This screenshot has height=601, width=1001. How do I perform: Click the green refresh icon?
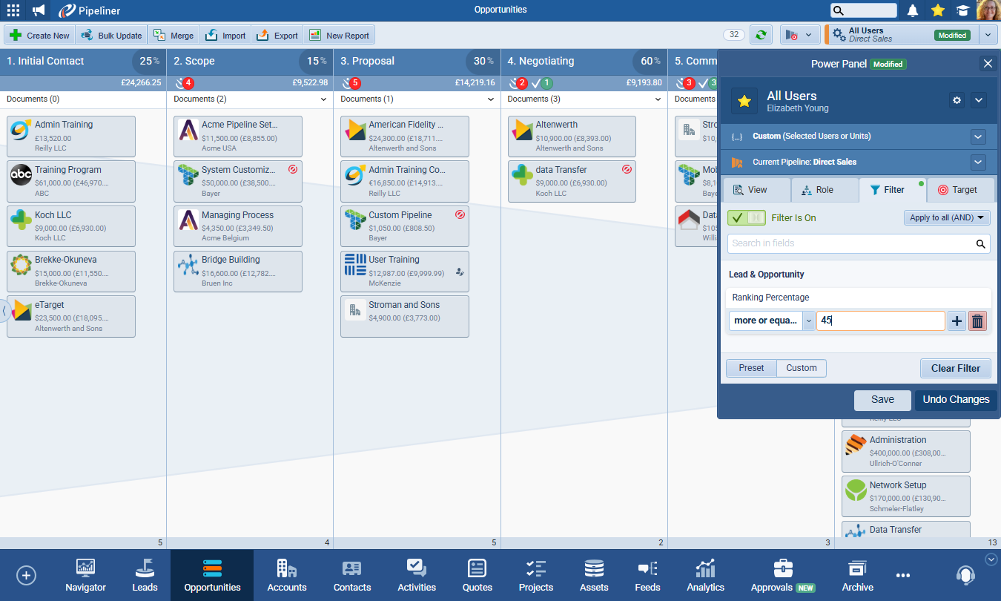pos(761,35)
